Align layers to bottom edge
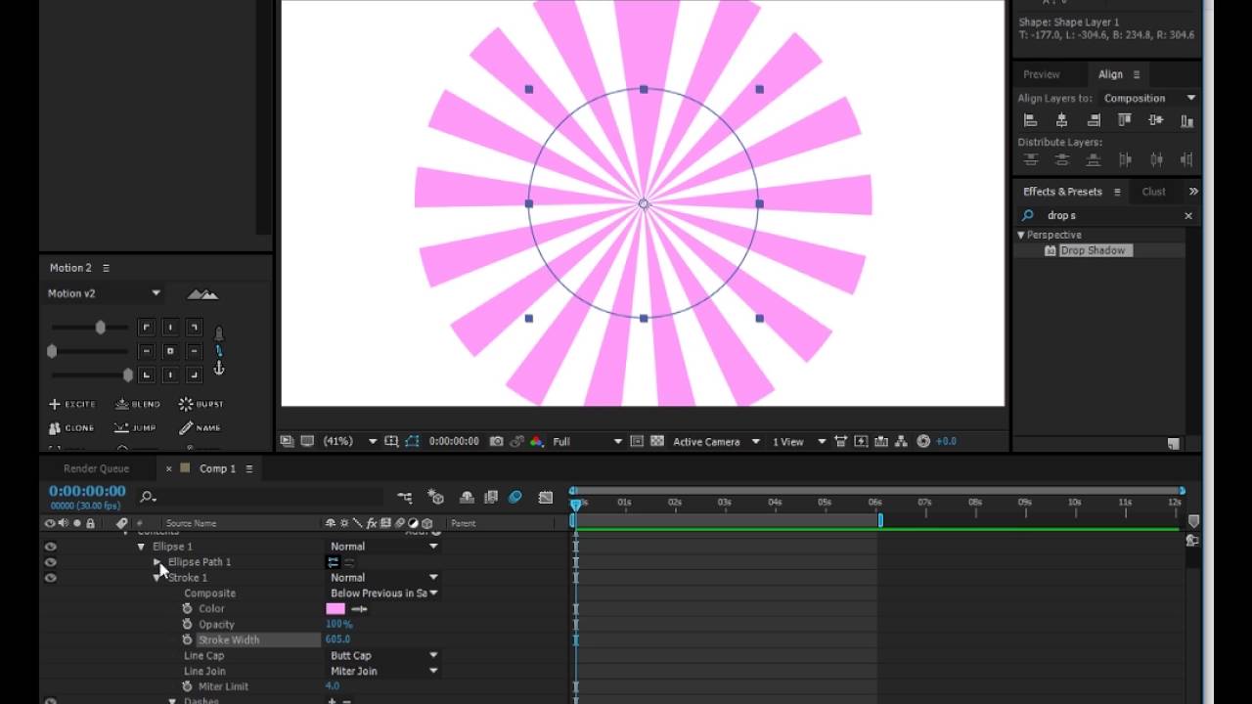The height and width of the screenshot is (704, 1252). tap(1186, 120)
